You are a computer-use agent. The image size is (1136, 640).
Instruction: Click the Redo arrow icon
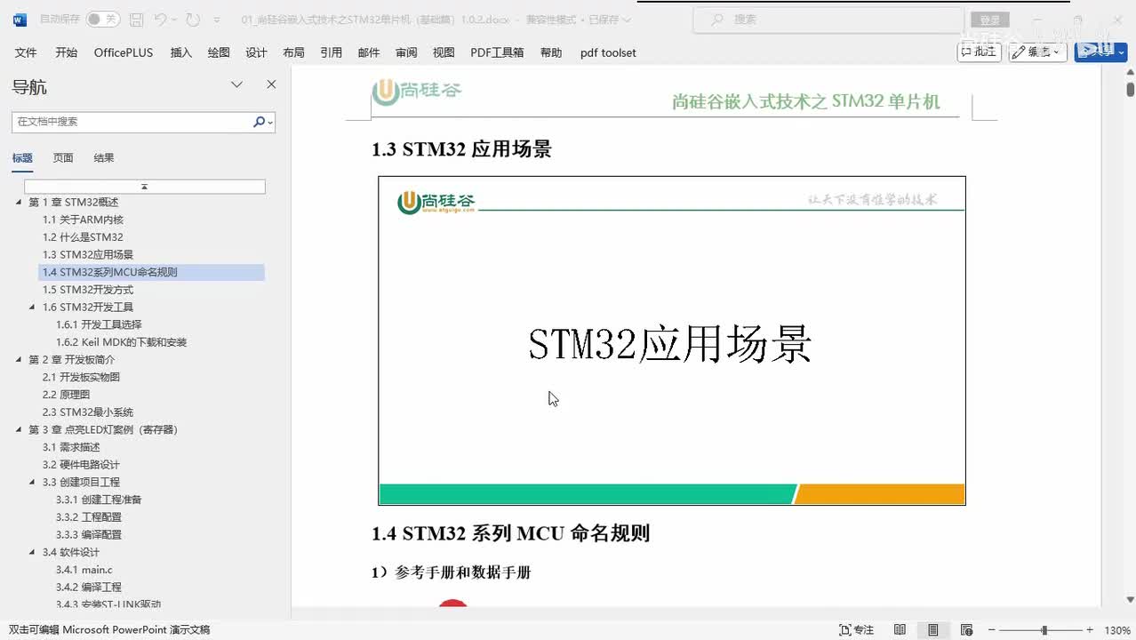pos(193,19)
